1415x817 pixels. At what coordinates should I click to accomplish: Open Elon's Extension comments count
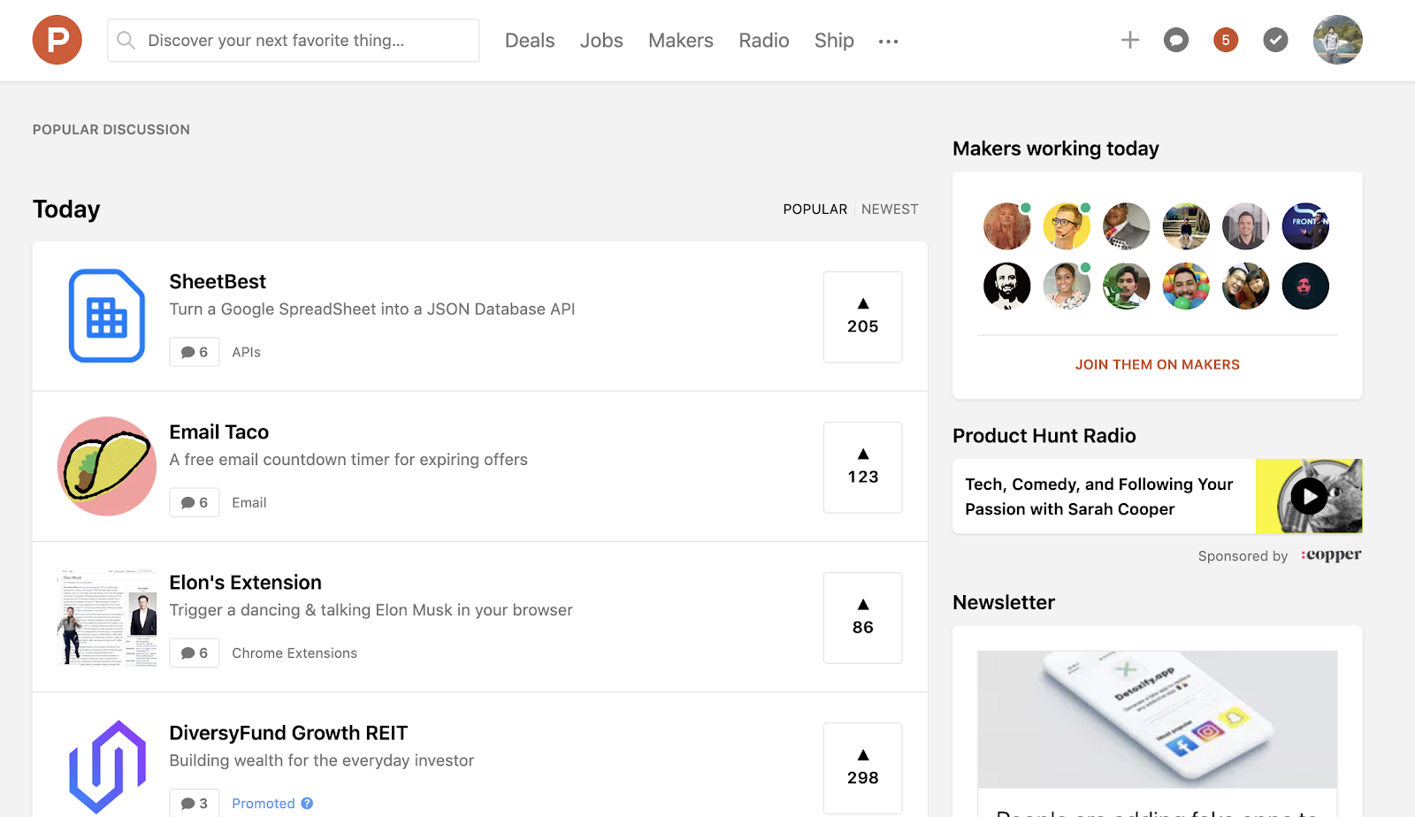coord(195,653)
